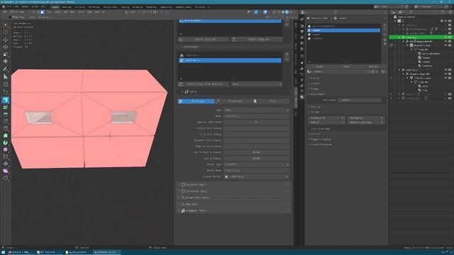Image resolution: width=454 pixels, height=255 pixels.
Task: Click the Lod Distance value field
Action: coord(256,159)
